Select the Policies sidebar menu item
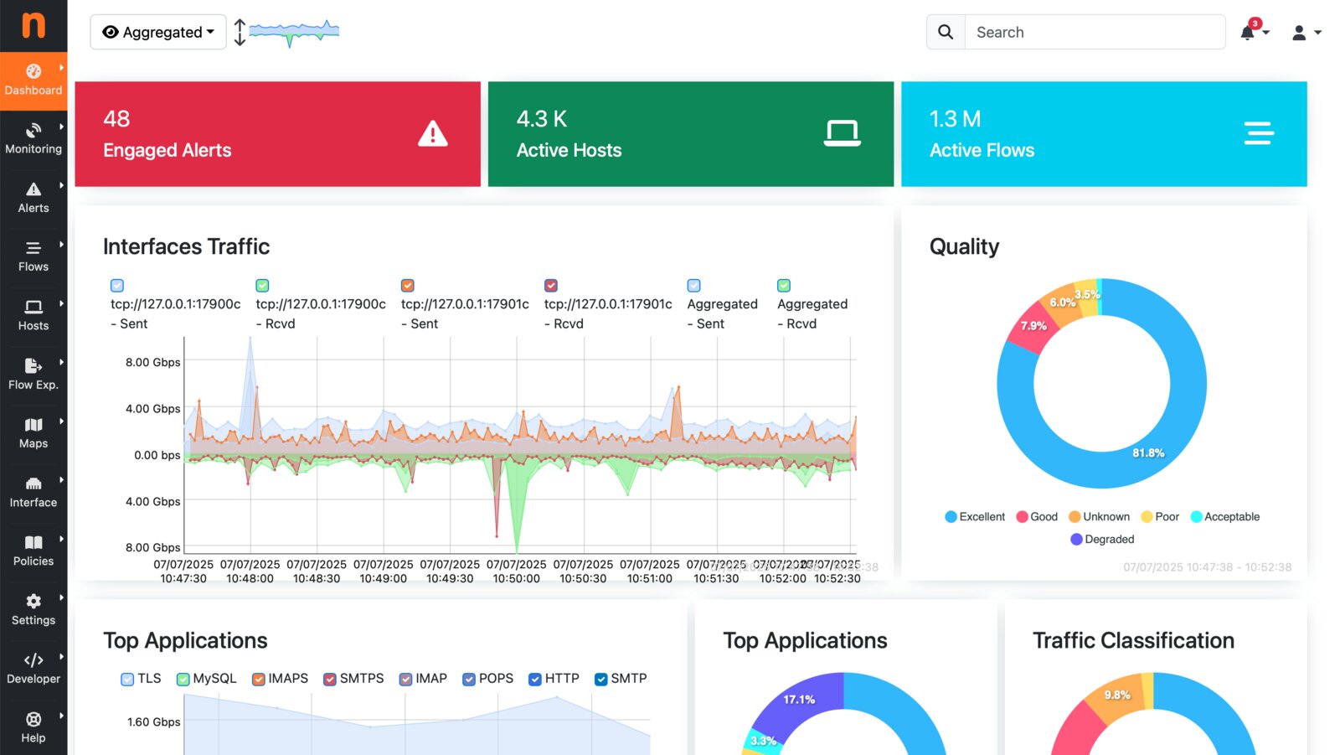This screenshot has height=755, width=1340. click(33, 551)
